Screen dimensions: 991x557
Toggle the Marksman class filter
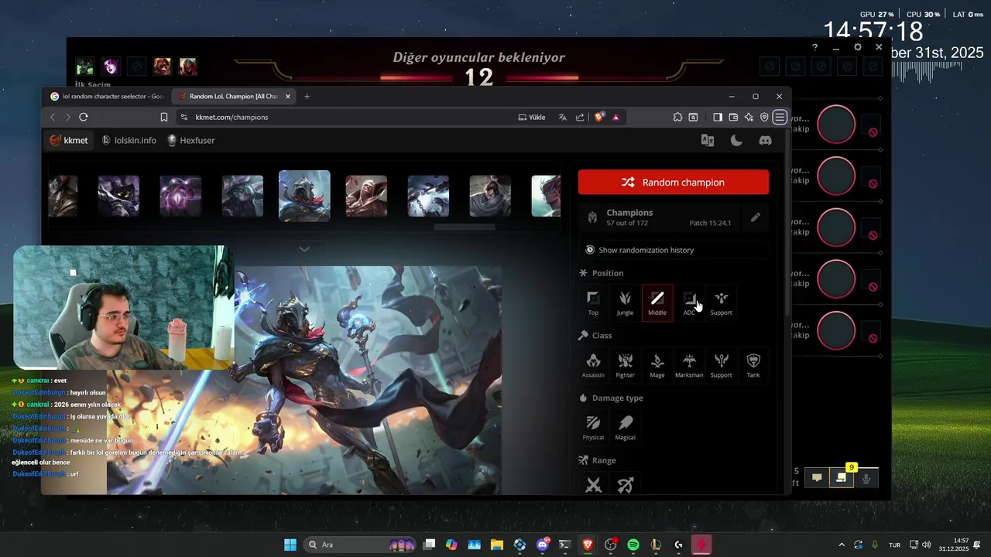click(689, 365)
